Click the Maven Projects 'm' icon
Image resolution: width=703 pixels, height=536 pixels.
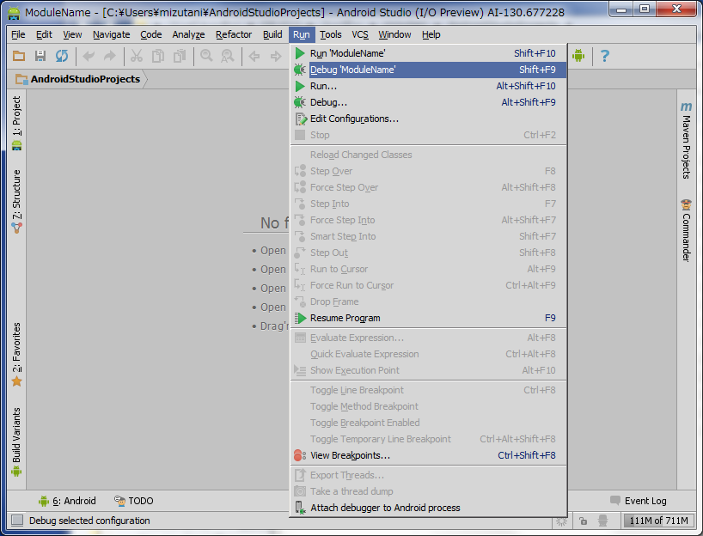[x=686, y=107]
